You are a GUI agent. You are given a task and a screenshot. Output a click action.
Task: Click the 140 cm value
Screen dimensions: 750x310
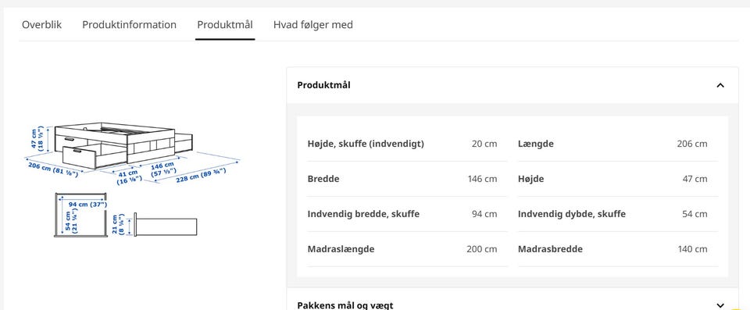click(692, 249)
